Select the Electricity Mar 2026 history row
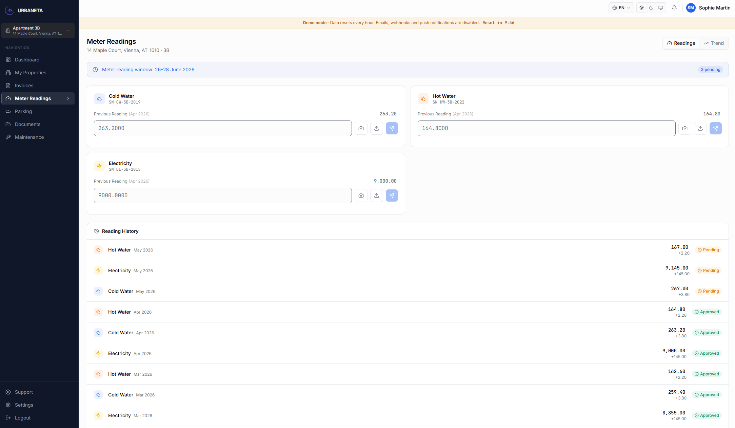Image resolution: width=735 pixels, height=428 pixels. pos(408,415)
